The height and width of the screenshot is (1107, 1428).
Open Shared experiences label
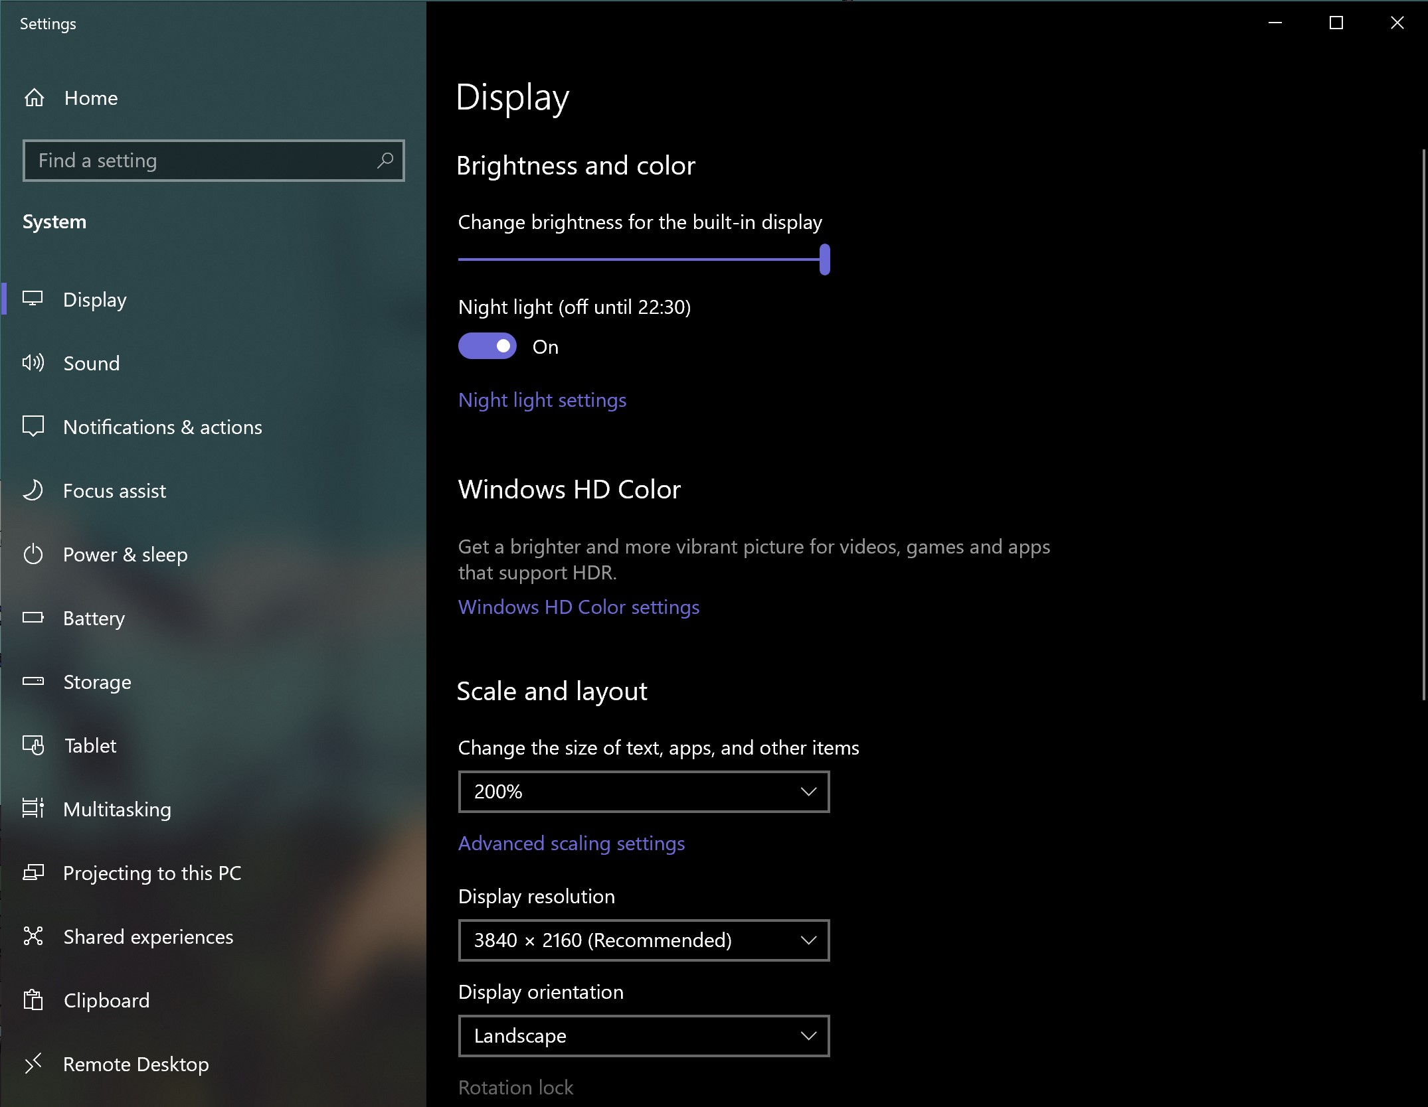pyautogui.click(x=148, y=936)
